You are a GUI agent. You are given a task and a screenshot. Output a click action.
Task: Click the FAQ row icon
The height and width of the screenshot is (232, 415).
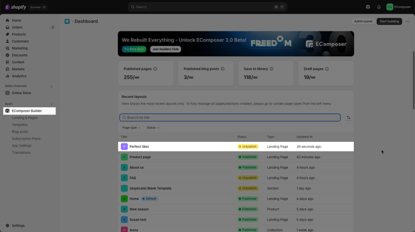tap(124, 178)
